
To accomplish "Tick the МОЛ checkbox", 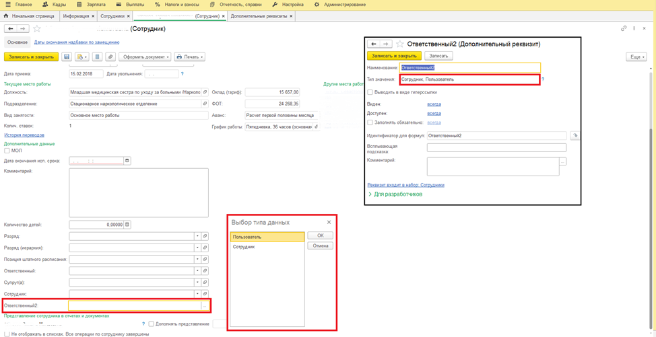I will tap(7, 150).
